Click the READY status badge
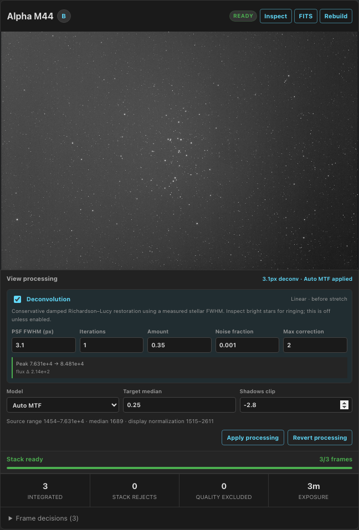Screen dimensions: 359x530 pos(243,16)
